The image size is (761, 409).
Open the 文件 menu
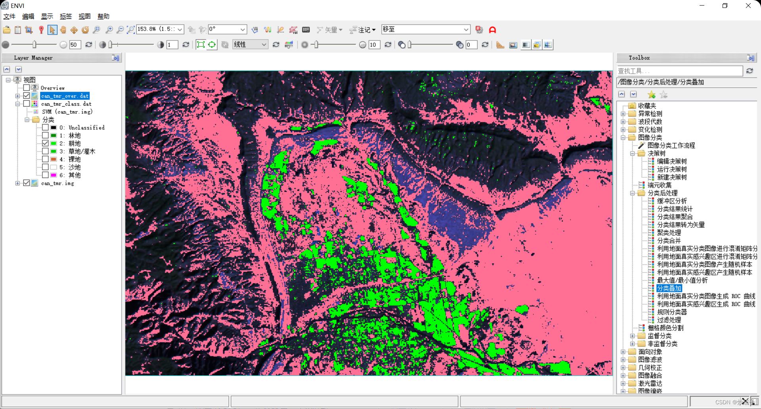(x=10, y=16)
